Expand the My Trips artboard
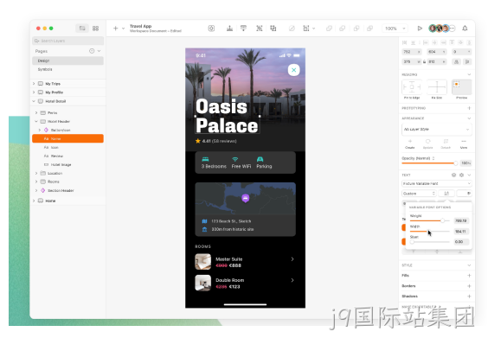Viewport: 488px width, 338px height. pos(34,84)
